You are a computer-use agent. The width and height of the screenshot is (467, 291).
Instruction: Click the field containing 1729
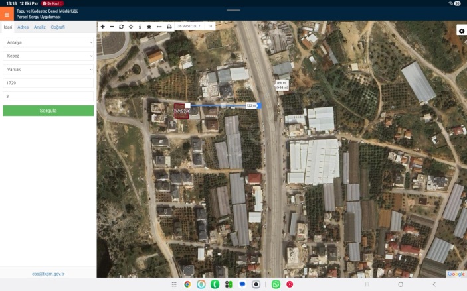(x=48, y=83)
